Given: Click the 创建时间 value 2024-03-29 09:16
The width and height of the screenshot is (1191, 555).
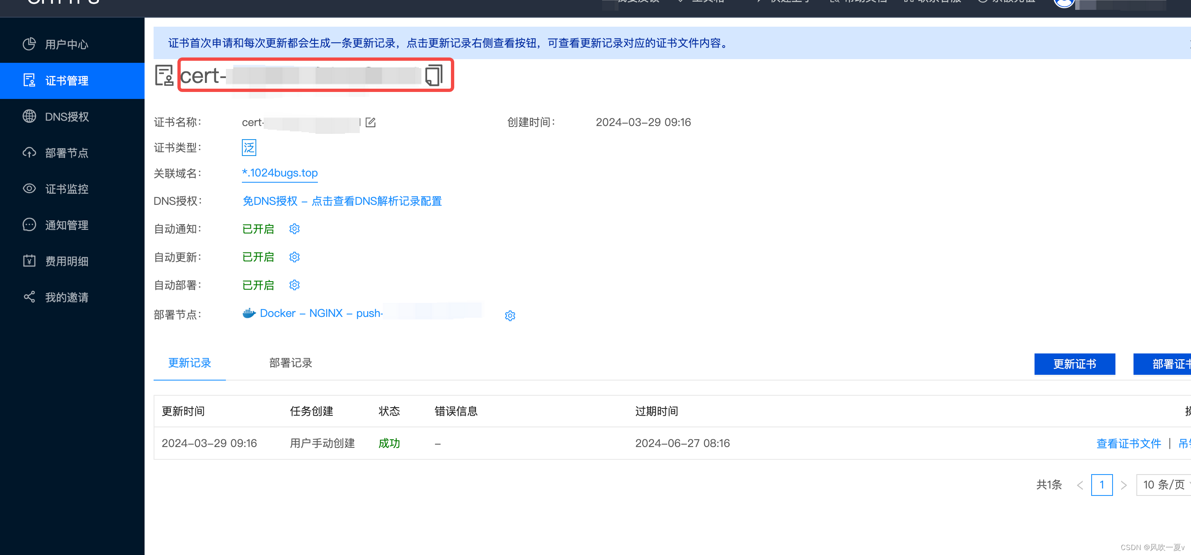Looking at the screenshot, I should pyautogui.click(x=643, y=122).
